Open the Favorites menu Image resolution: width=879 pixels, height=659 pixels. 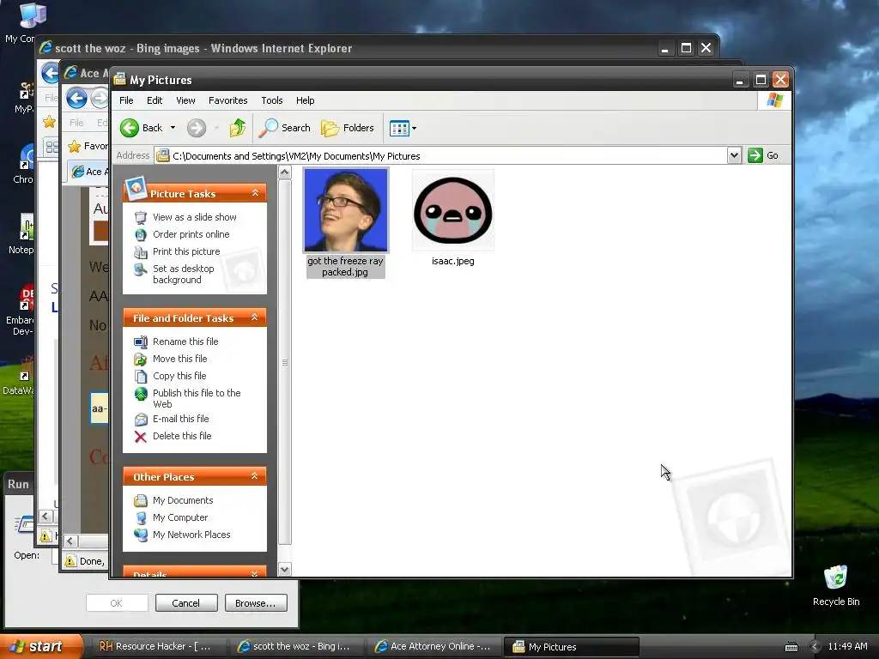pos(227,100)
